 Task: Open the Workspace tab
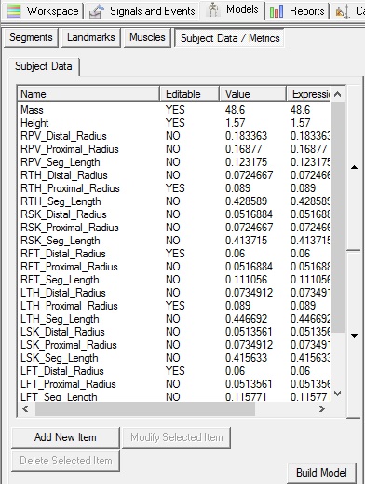click(43, 11)
